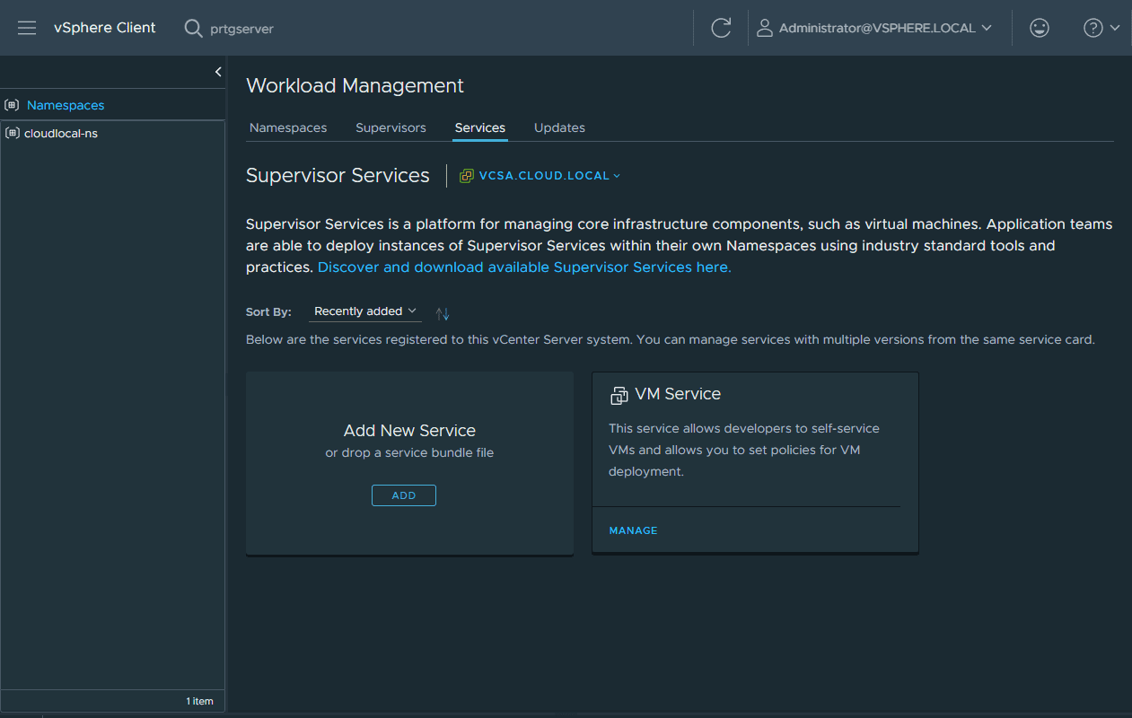Open the Discover and download Supervisor Services link

pyautogui.click(x=524, y=267)
